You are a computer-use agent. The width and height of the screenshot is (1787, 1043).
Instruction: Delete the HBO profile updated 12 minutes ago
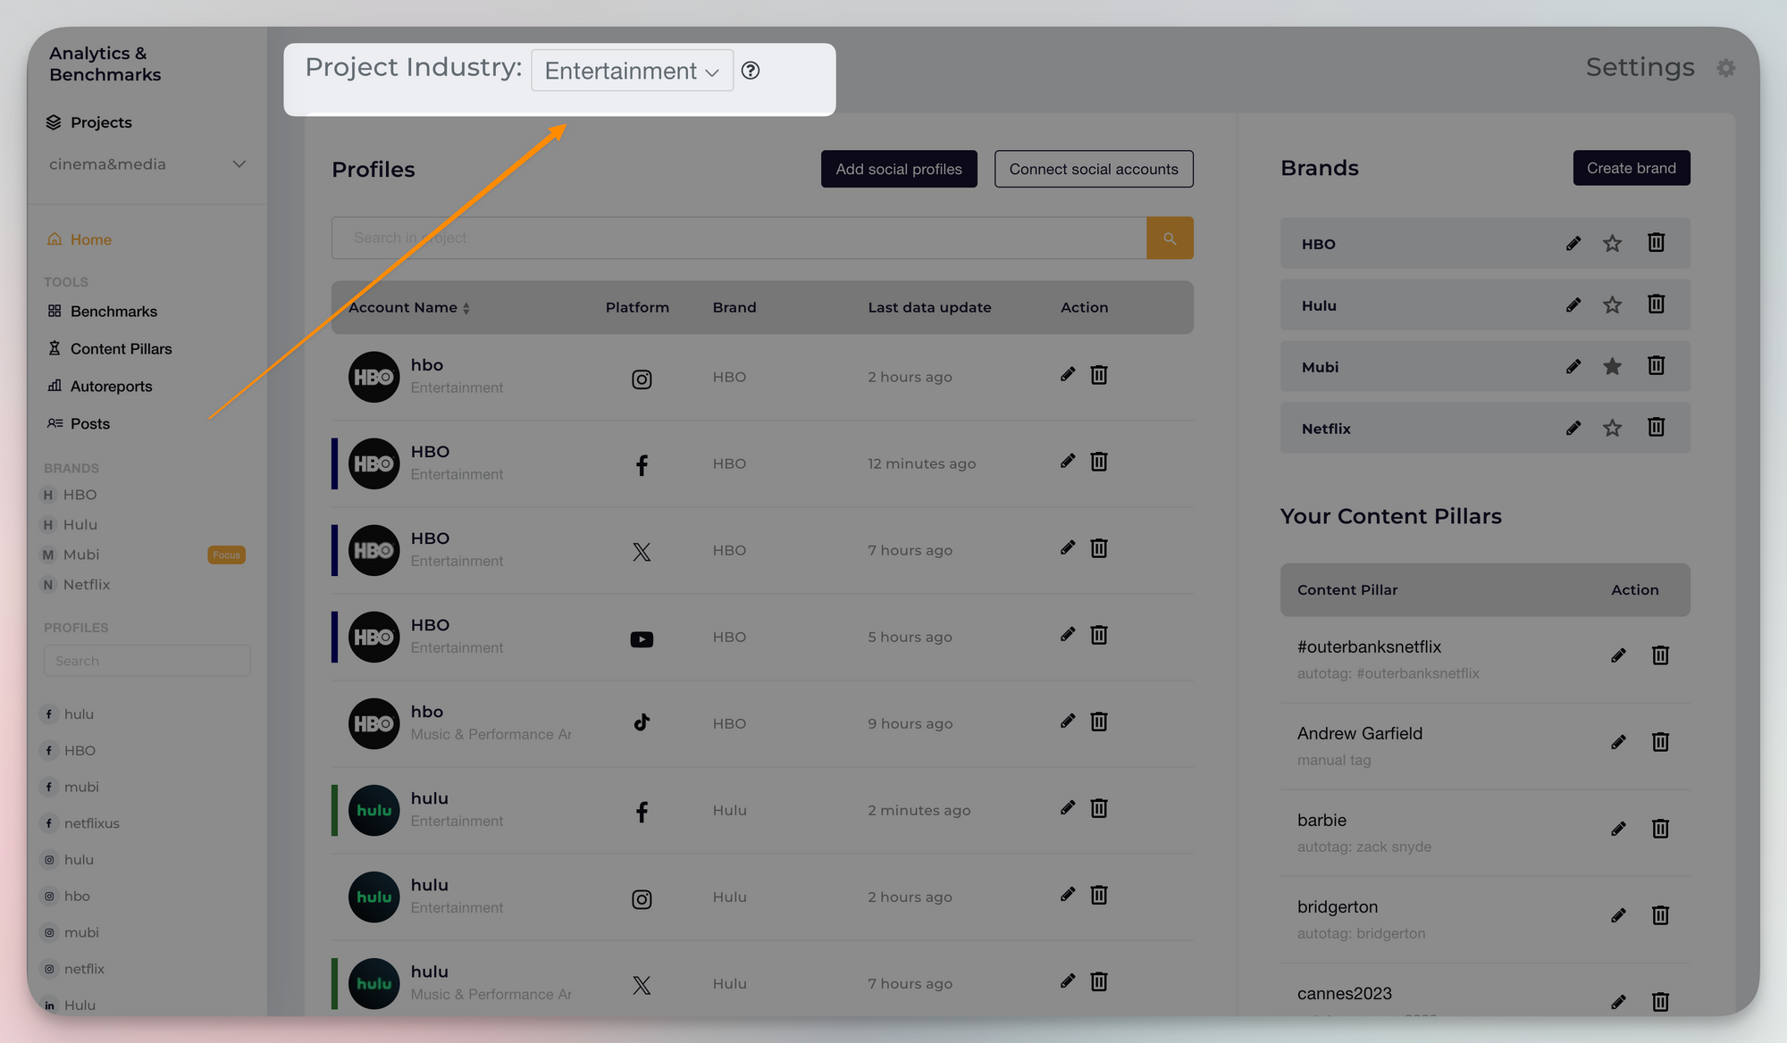coord(1099,462)
